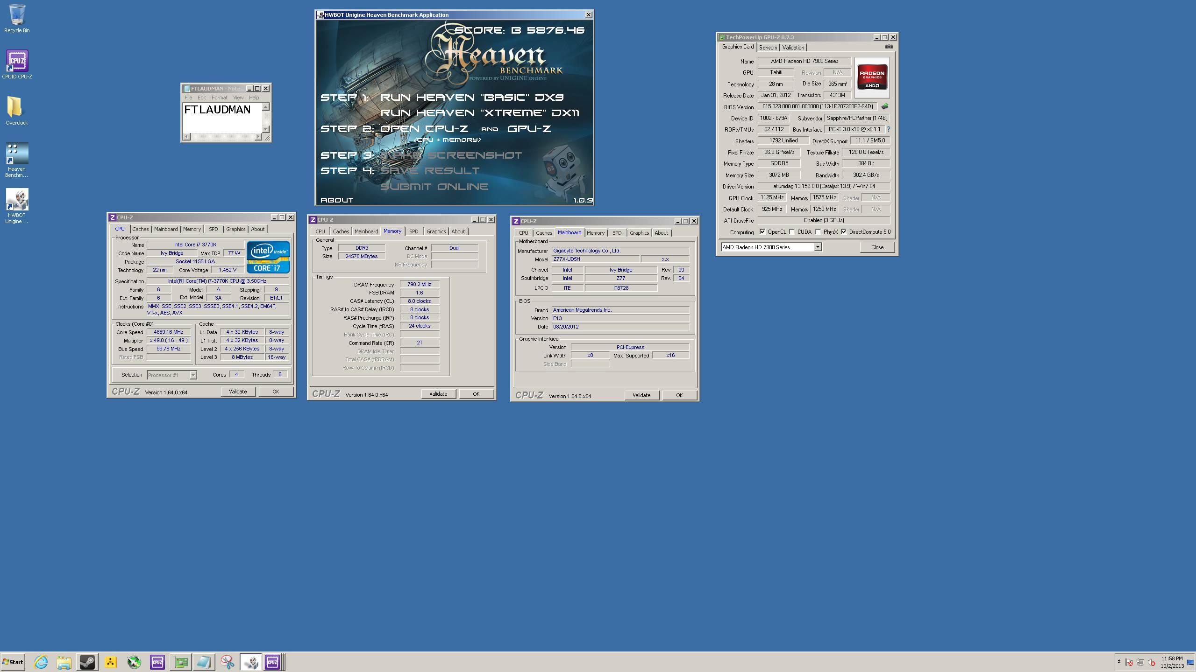Click the first pinned CPU-Z taskbar icon
This screenshot has width=1196, height=672.
pos(157,662)
